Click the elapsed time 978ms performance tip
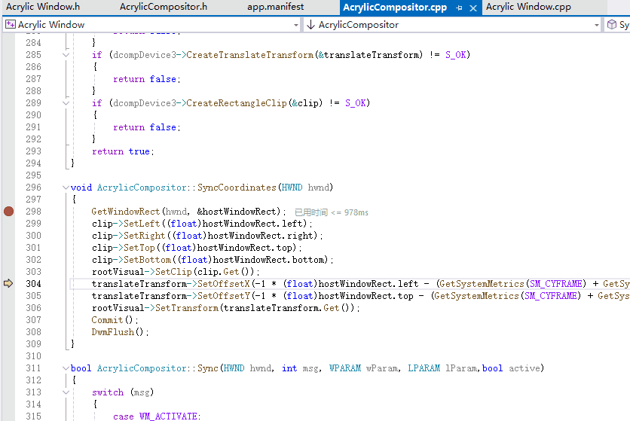The height and width of the screenshot is (421, 630). point(332,212)
